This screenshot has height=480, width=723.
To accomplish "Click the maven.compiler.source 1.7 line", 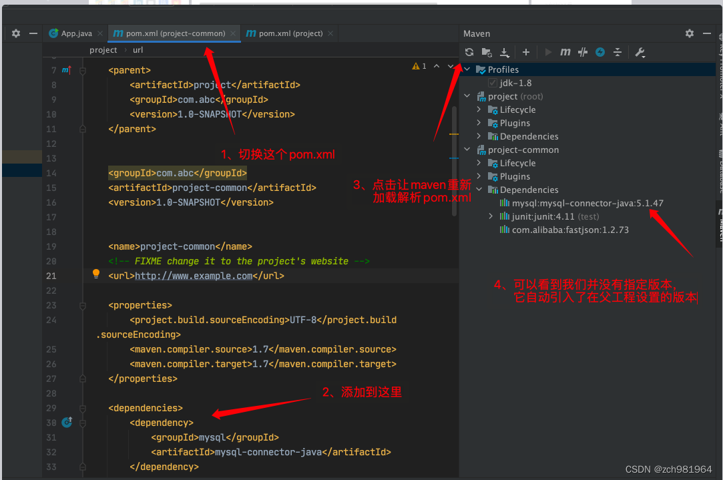I will pyautogui.click(x=263, y=349).
